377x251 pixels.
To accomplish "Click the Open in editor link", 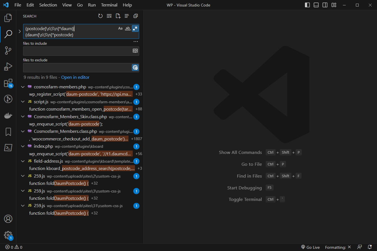I will coord(75,77).
